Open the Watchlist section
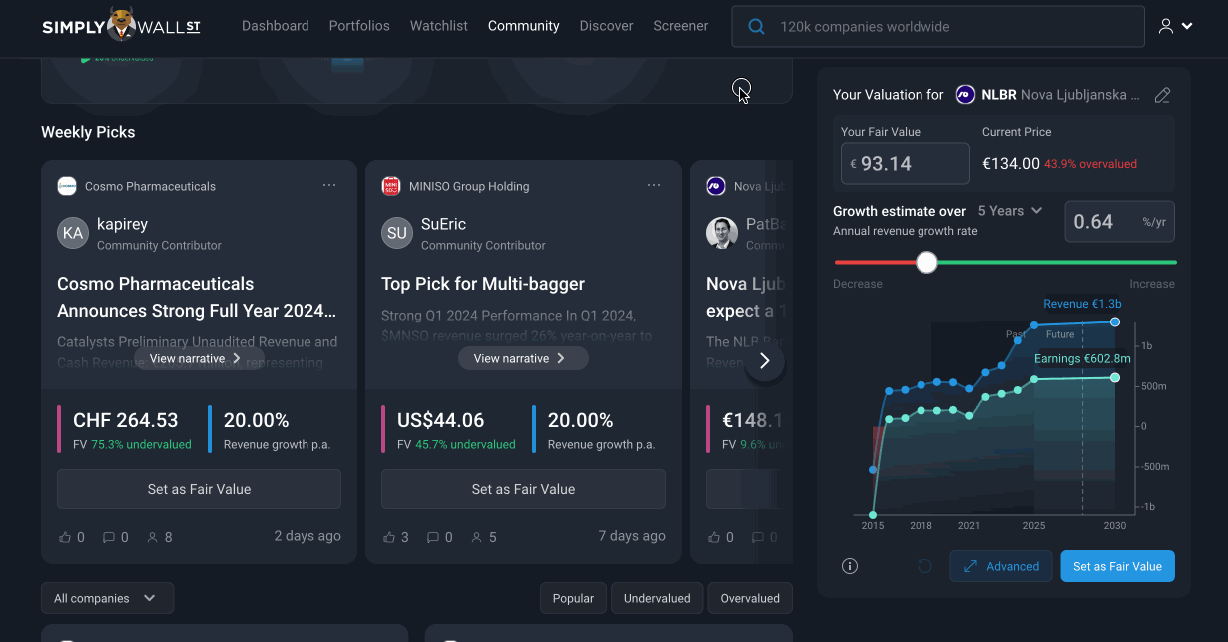 point(439,26)
